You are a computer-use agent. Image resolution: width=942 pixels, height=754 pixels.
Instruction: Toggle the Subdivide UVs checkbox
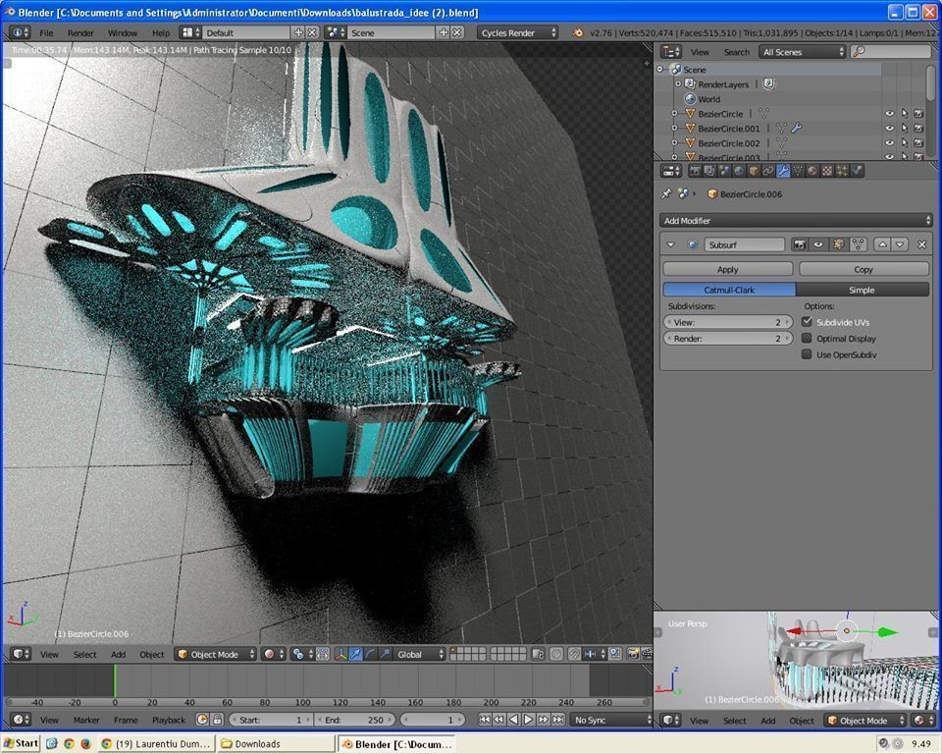[807, 322]
